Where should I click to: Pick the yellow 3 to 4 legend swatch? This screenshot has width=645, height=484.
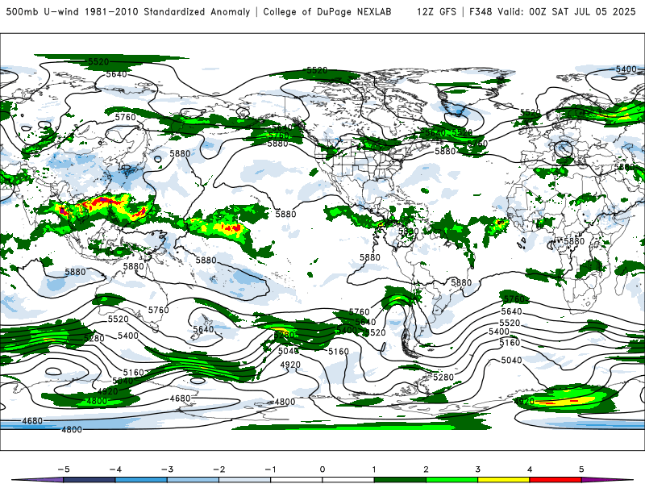[504, 480]
